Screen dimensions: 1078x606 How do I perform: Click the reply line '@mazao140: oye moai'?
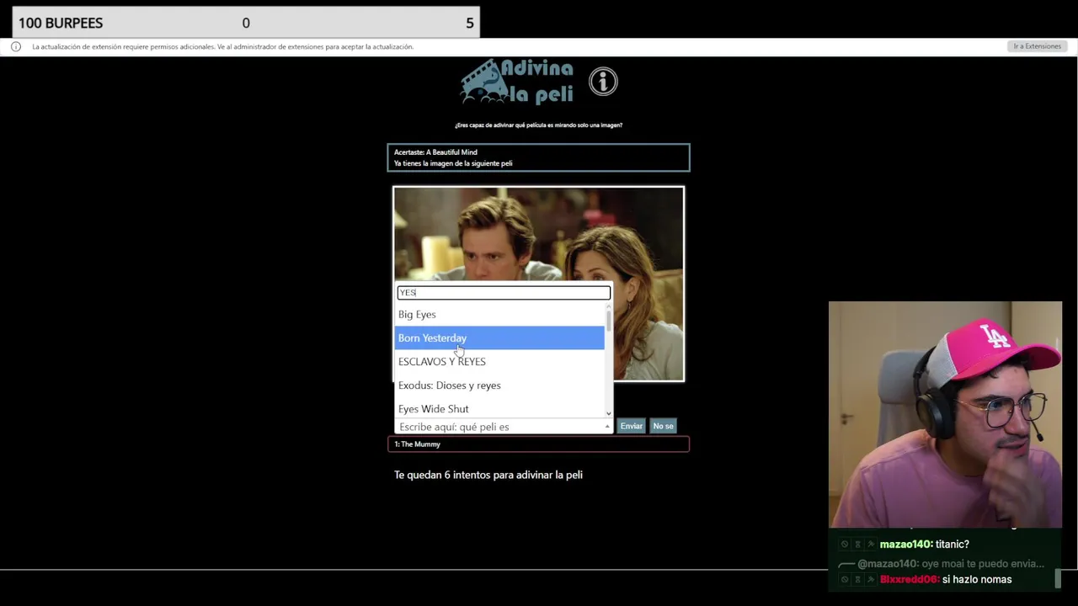click(951, 564)
